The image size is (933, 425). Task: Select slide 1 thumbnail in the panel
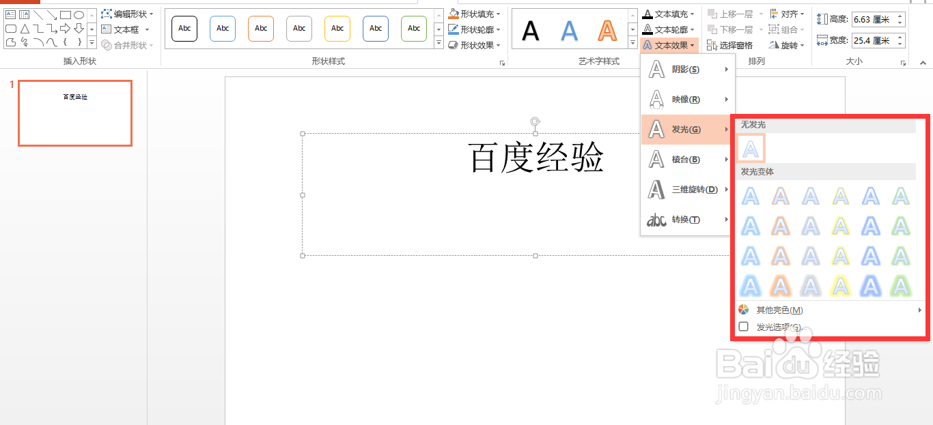tap(75, 113)
